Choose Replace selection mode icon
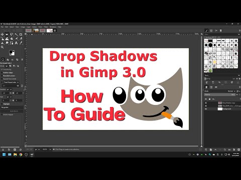The image size is (241, 180). pyautogui.click(x=7, y=66)
